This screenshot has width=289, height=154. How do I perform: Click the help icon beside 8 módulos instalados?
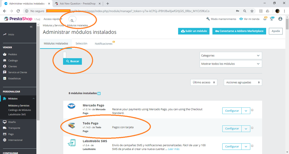click(99, 93)
